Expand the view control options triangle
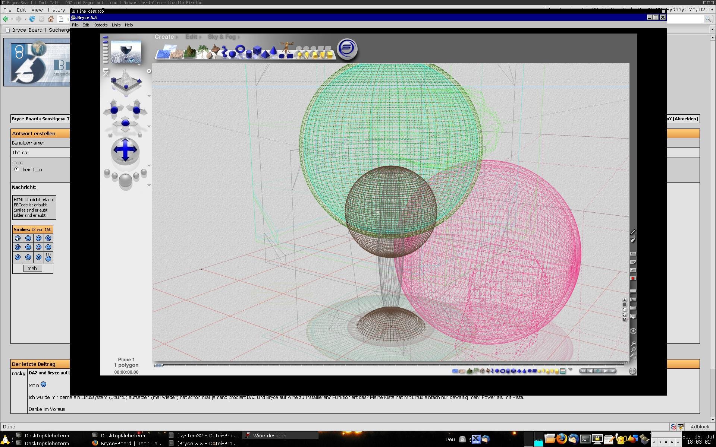This screenshot has width=716, height=447. [149, 96]
